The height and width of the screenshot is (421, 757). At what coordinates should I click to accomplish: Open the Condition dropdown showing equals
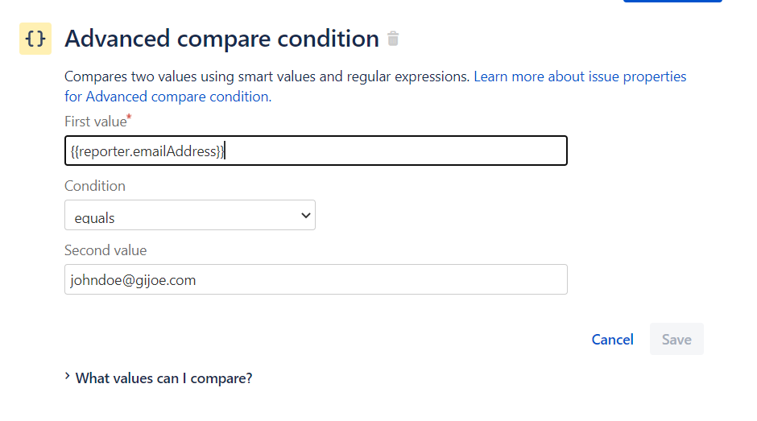[x=190, y=215]
